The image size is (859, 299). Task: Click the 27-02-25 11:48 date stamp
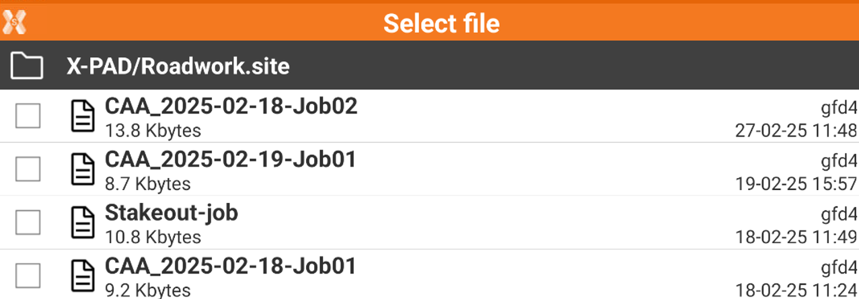796,130
